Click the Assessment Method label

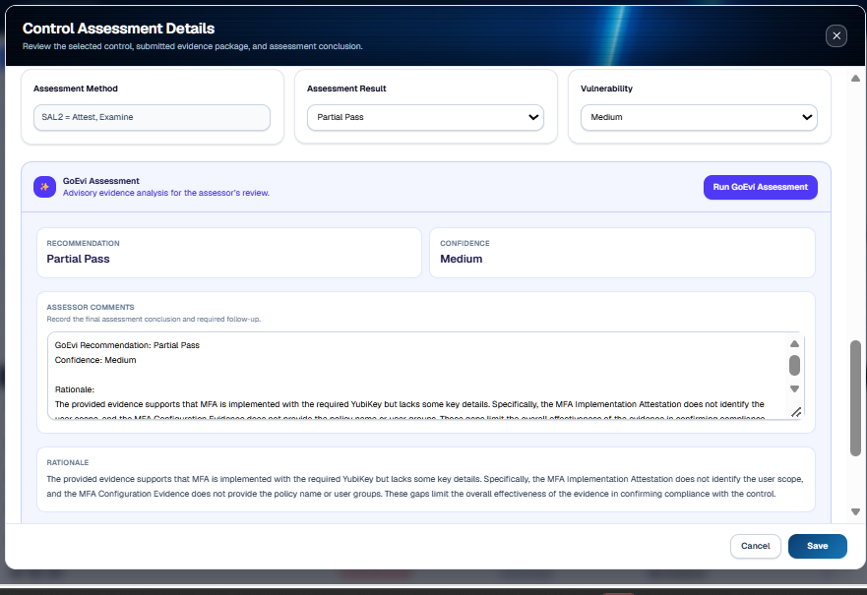point(75,89)
